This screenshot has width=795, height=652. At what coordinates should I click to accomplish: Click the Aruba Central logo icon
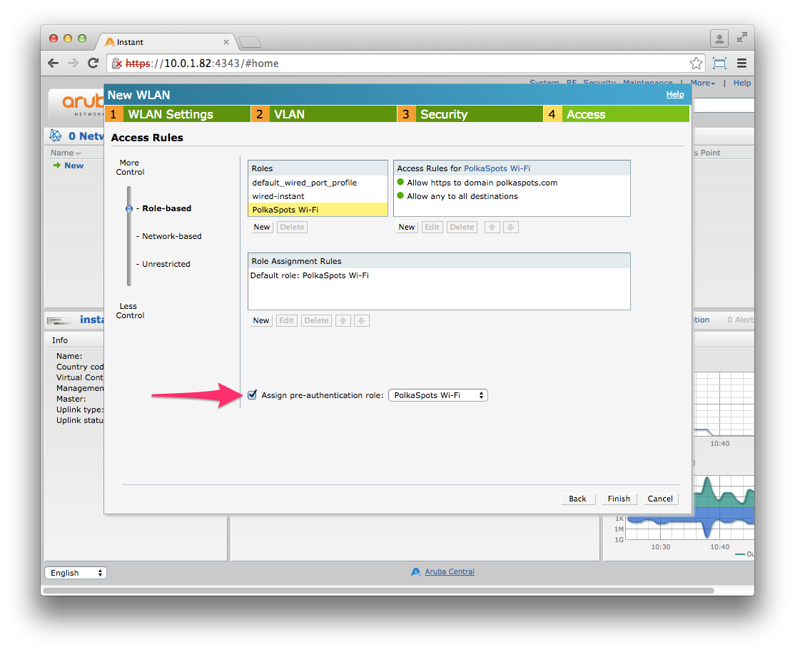pyautogui.click(x=416, y=572)
